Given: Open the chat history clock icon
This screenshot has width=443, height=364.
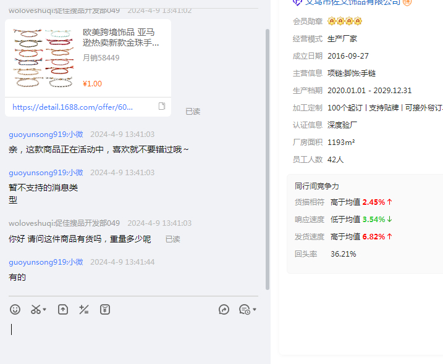Looking at the screenshot, I should (x=244, y=310).
